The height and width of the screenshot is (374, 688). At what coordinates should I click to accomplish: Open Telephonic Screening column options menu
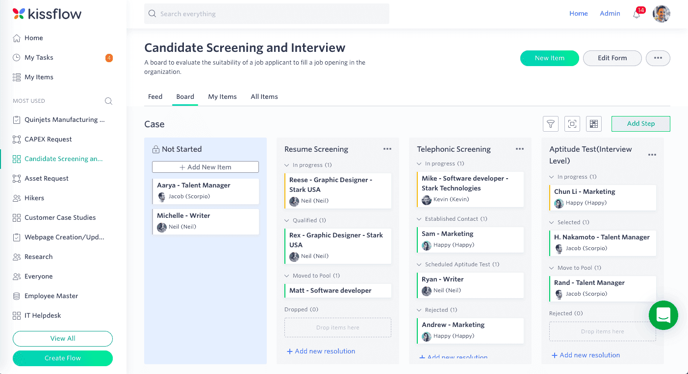coord(520,149)
